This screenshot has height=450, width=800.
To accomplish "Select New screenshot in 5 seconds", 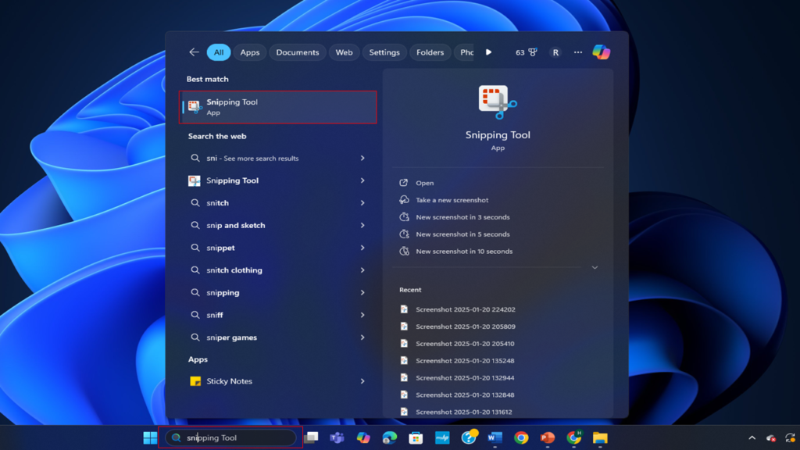I will point(462,234).
